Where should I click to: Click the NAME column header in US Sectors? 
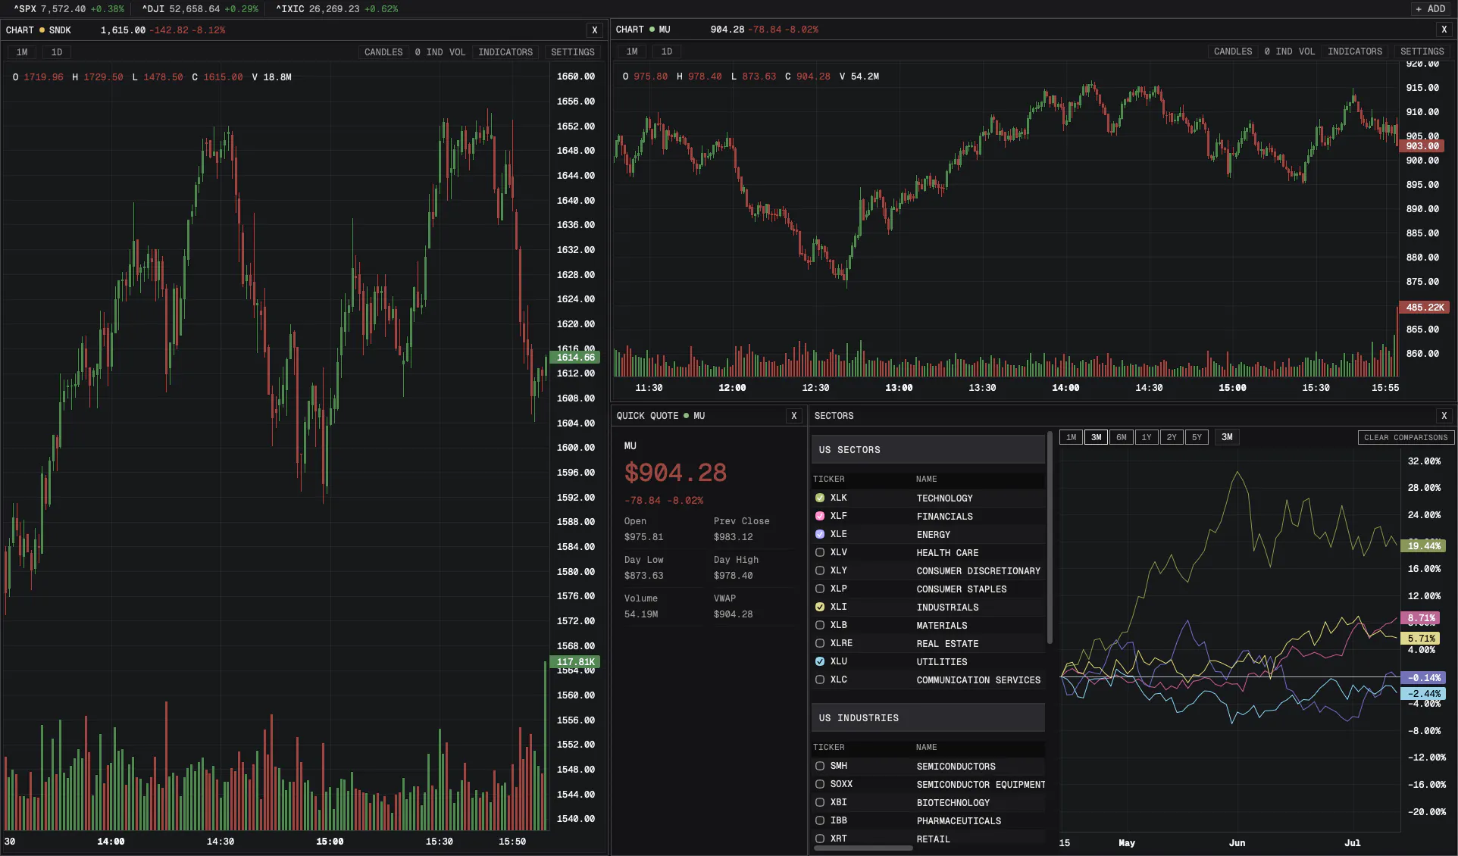point(927,480)
